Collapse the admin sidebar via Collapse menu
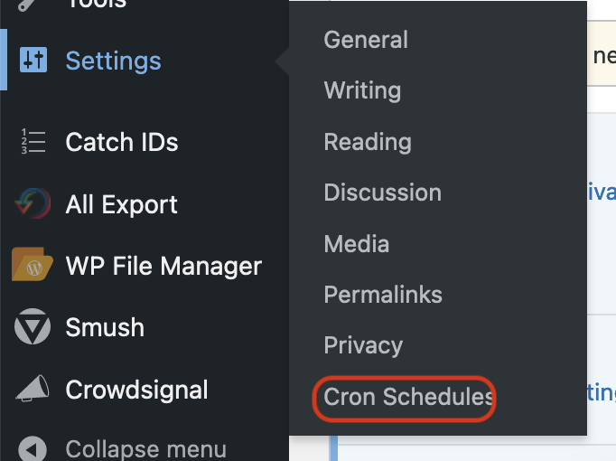The height and width of the screenshot is (461, 616). [145, 449]
